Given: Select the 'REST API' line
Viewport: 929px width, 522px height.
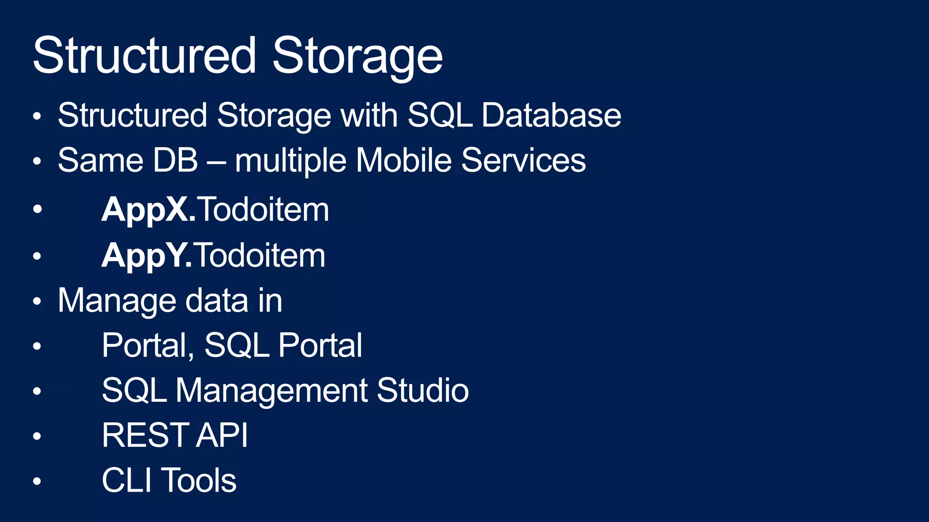Looking at the screenshot, I should pos(175,435).
